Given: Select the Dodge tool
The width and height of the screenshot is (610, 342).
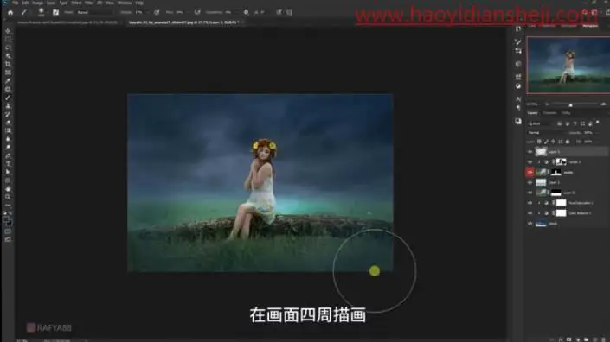Looking at the screenshot, I should coord(8,148).
